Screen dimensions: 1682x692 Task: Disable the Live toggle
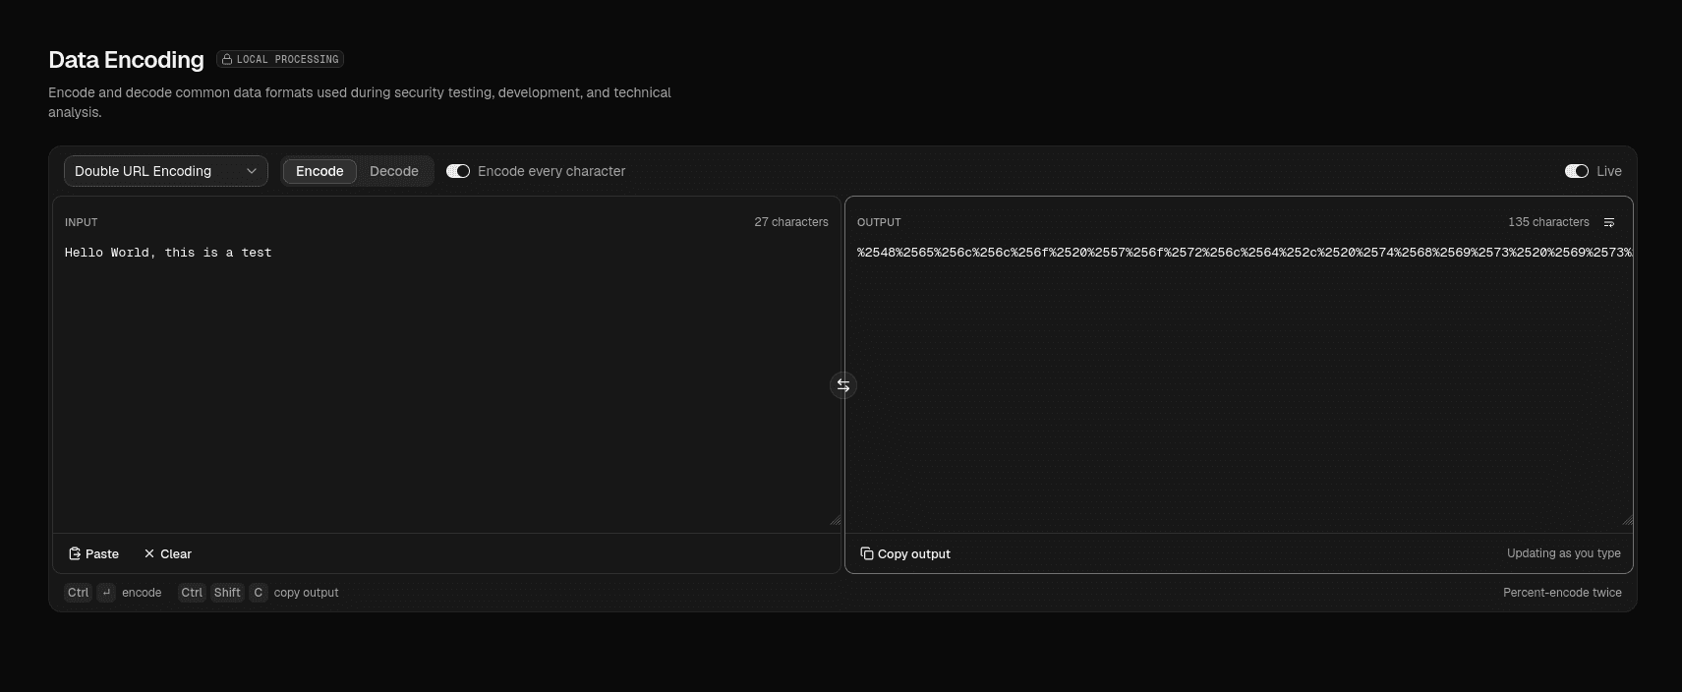(x=1577, y=171)
